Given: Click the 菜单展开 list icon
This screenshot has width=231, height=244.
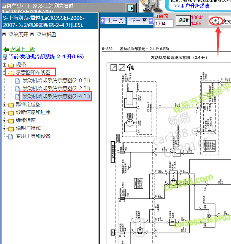Looking at the screenshot, I should pyautogui.click(x=4, y=34).
